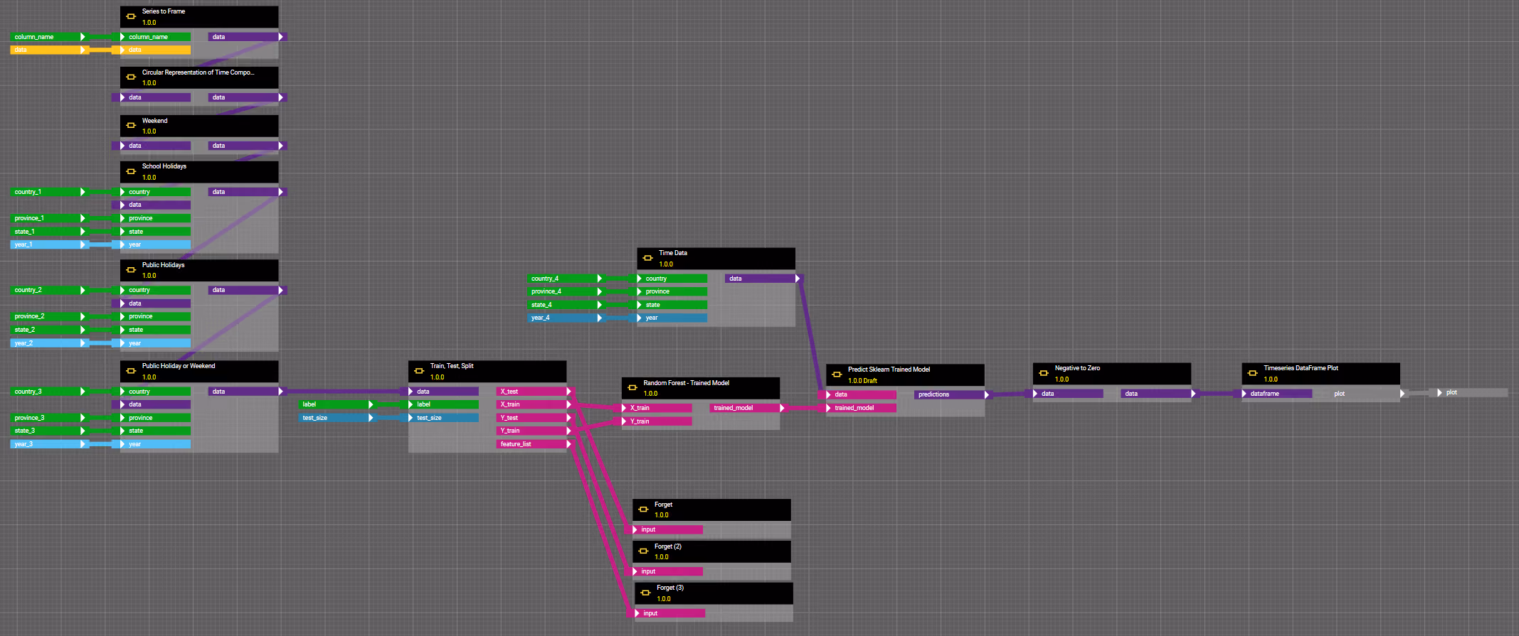Click the country_4 workflow input
1519x636 pixels.
click(565, 279)
